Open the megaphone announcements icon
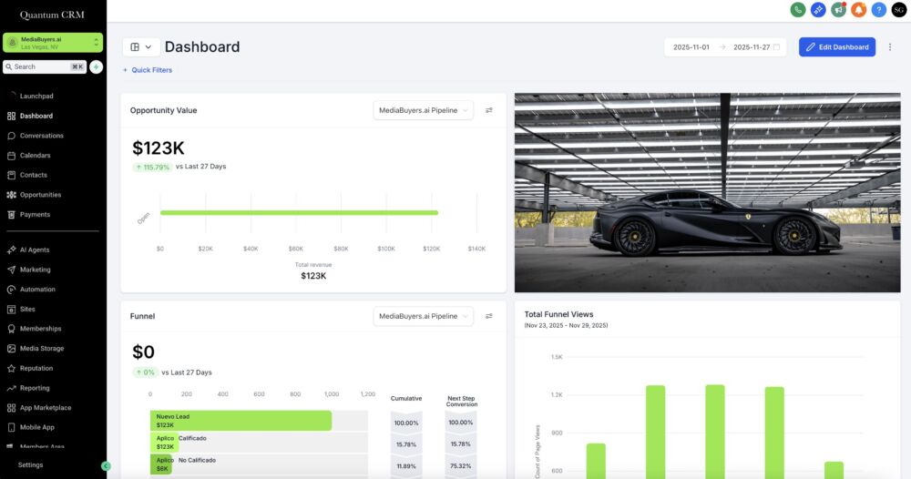This screenshot has height=479, width=911. click(x=838, y=9)
